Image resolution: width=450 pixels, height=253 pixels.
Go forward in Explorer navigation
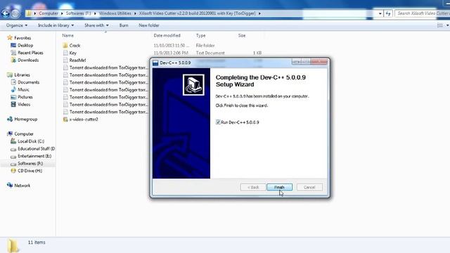point(15,13)
